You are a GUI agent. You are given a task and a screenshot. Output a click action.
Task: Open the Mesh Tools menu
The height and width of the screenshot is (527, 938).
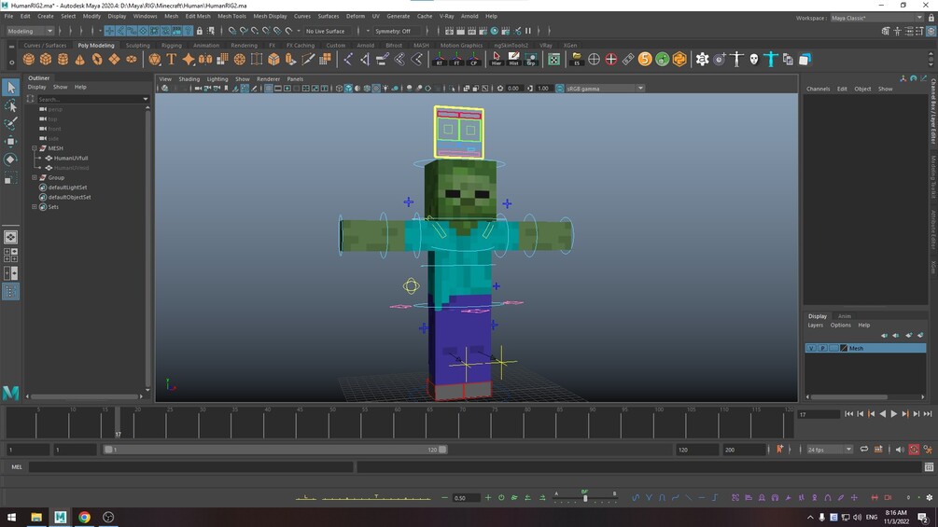(x=231, y=16)
